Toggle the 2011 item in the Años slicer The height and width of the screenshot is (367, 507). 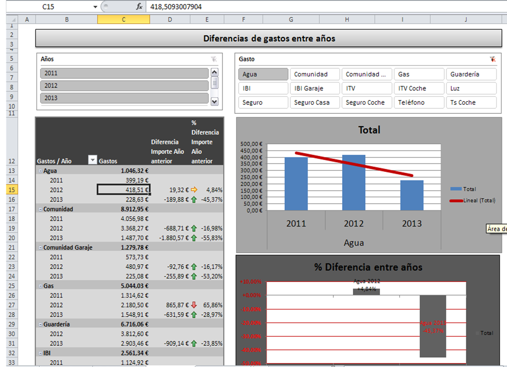click(x=125, y=73)
